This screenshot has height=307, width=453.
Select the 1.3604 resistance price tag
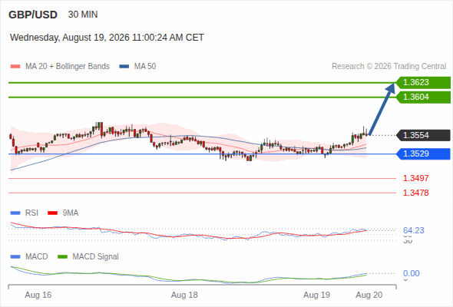click(x=423, y=97)
